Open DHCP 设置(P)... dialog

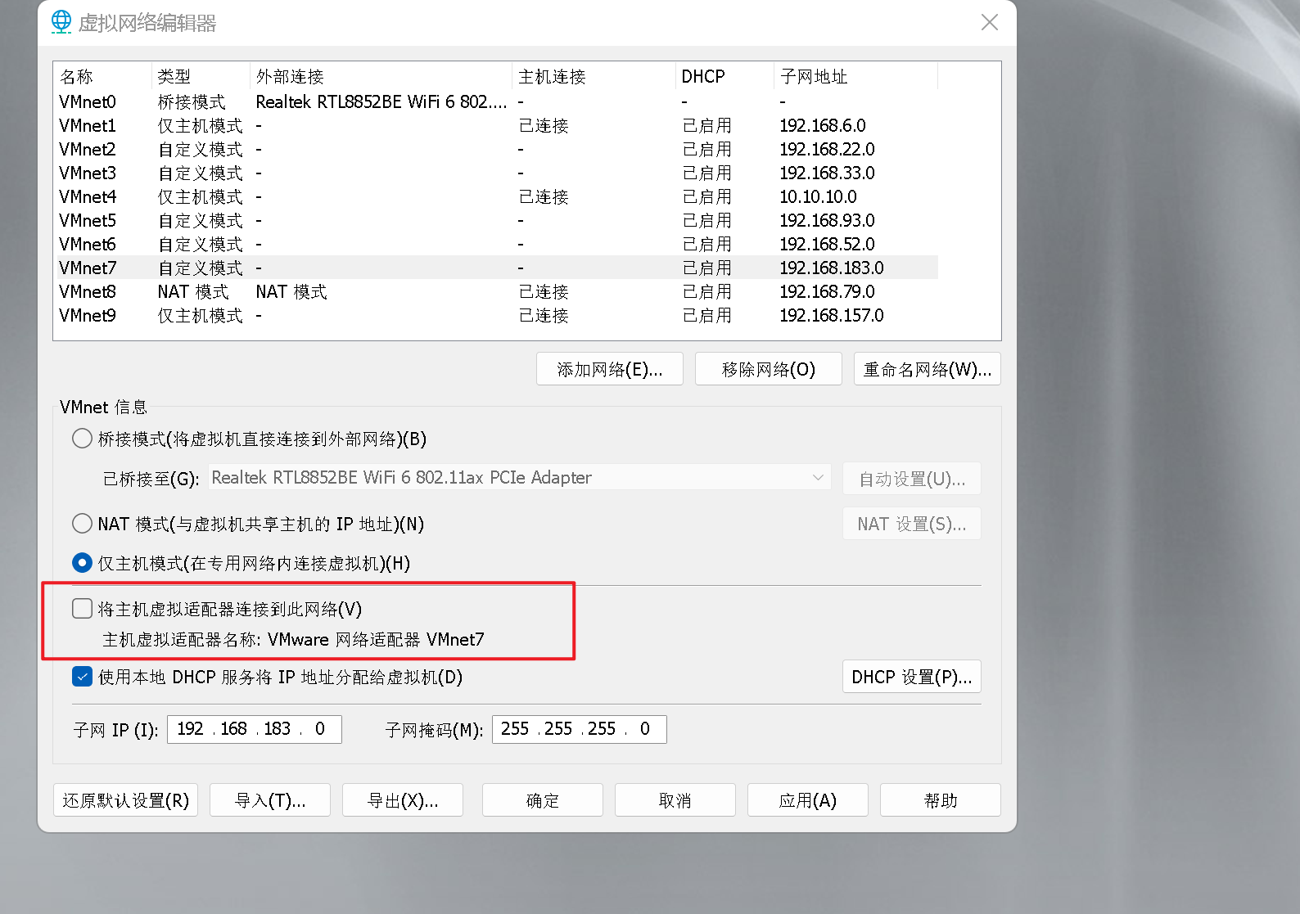[x=912, y=677]
